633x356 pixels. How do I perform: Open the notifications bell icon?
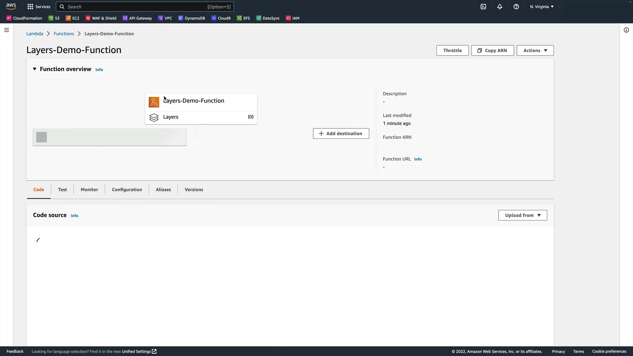click(500, 7)
